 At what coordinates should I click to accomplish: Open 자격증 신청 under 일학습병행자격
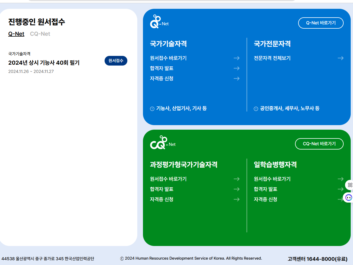tap(265, 199)
